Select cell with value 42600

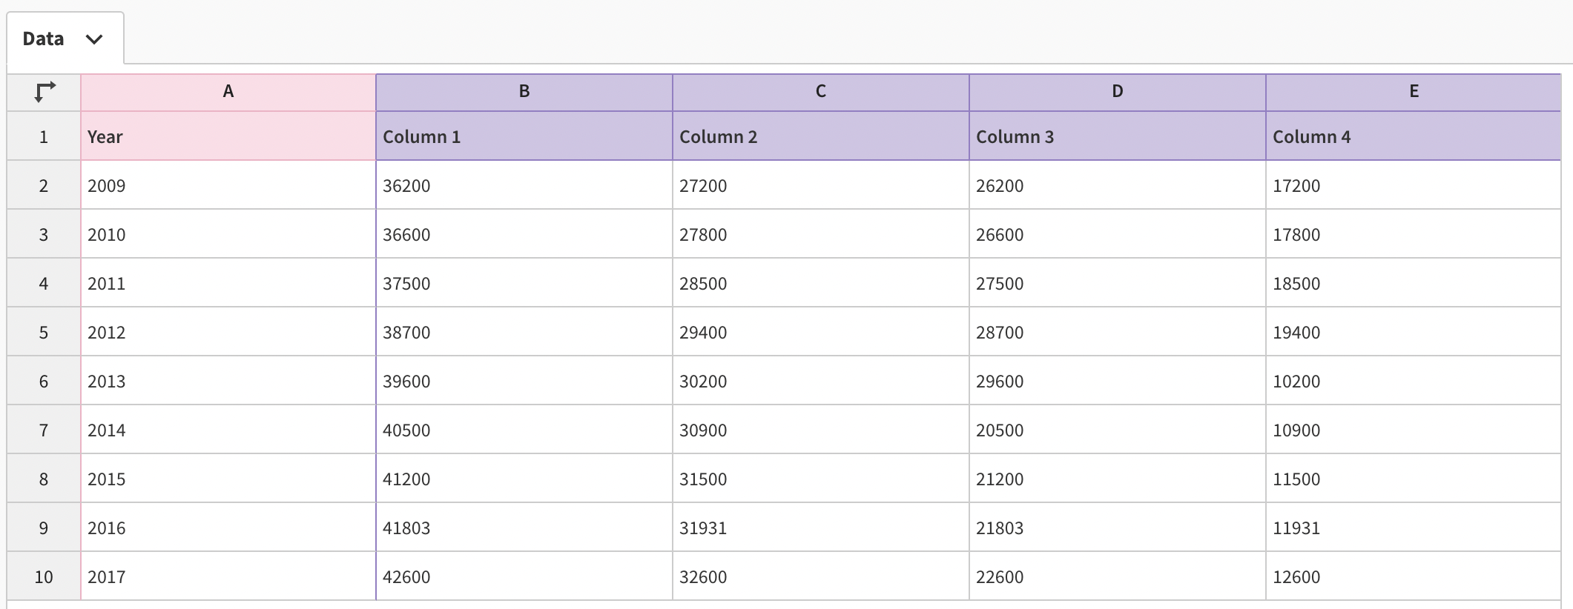tap(524, 576)
